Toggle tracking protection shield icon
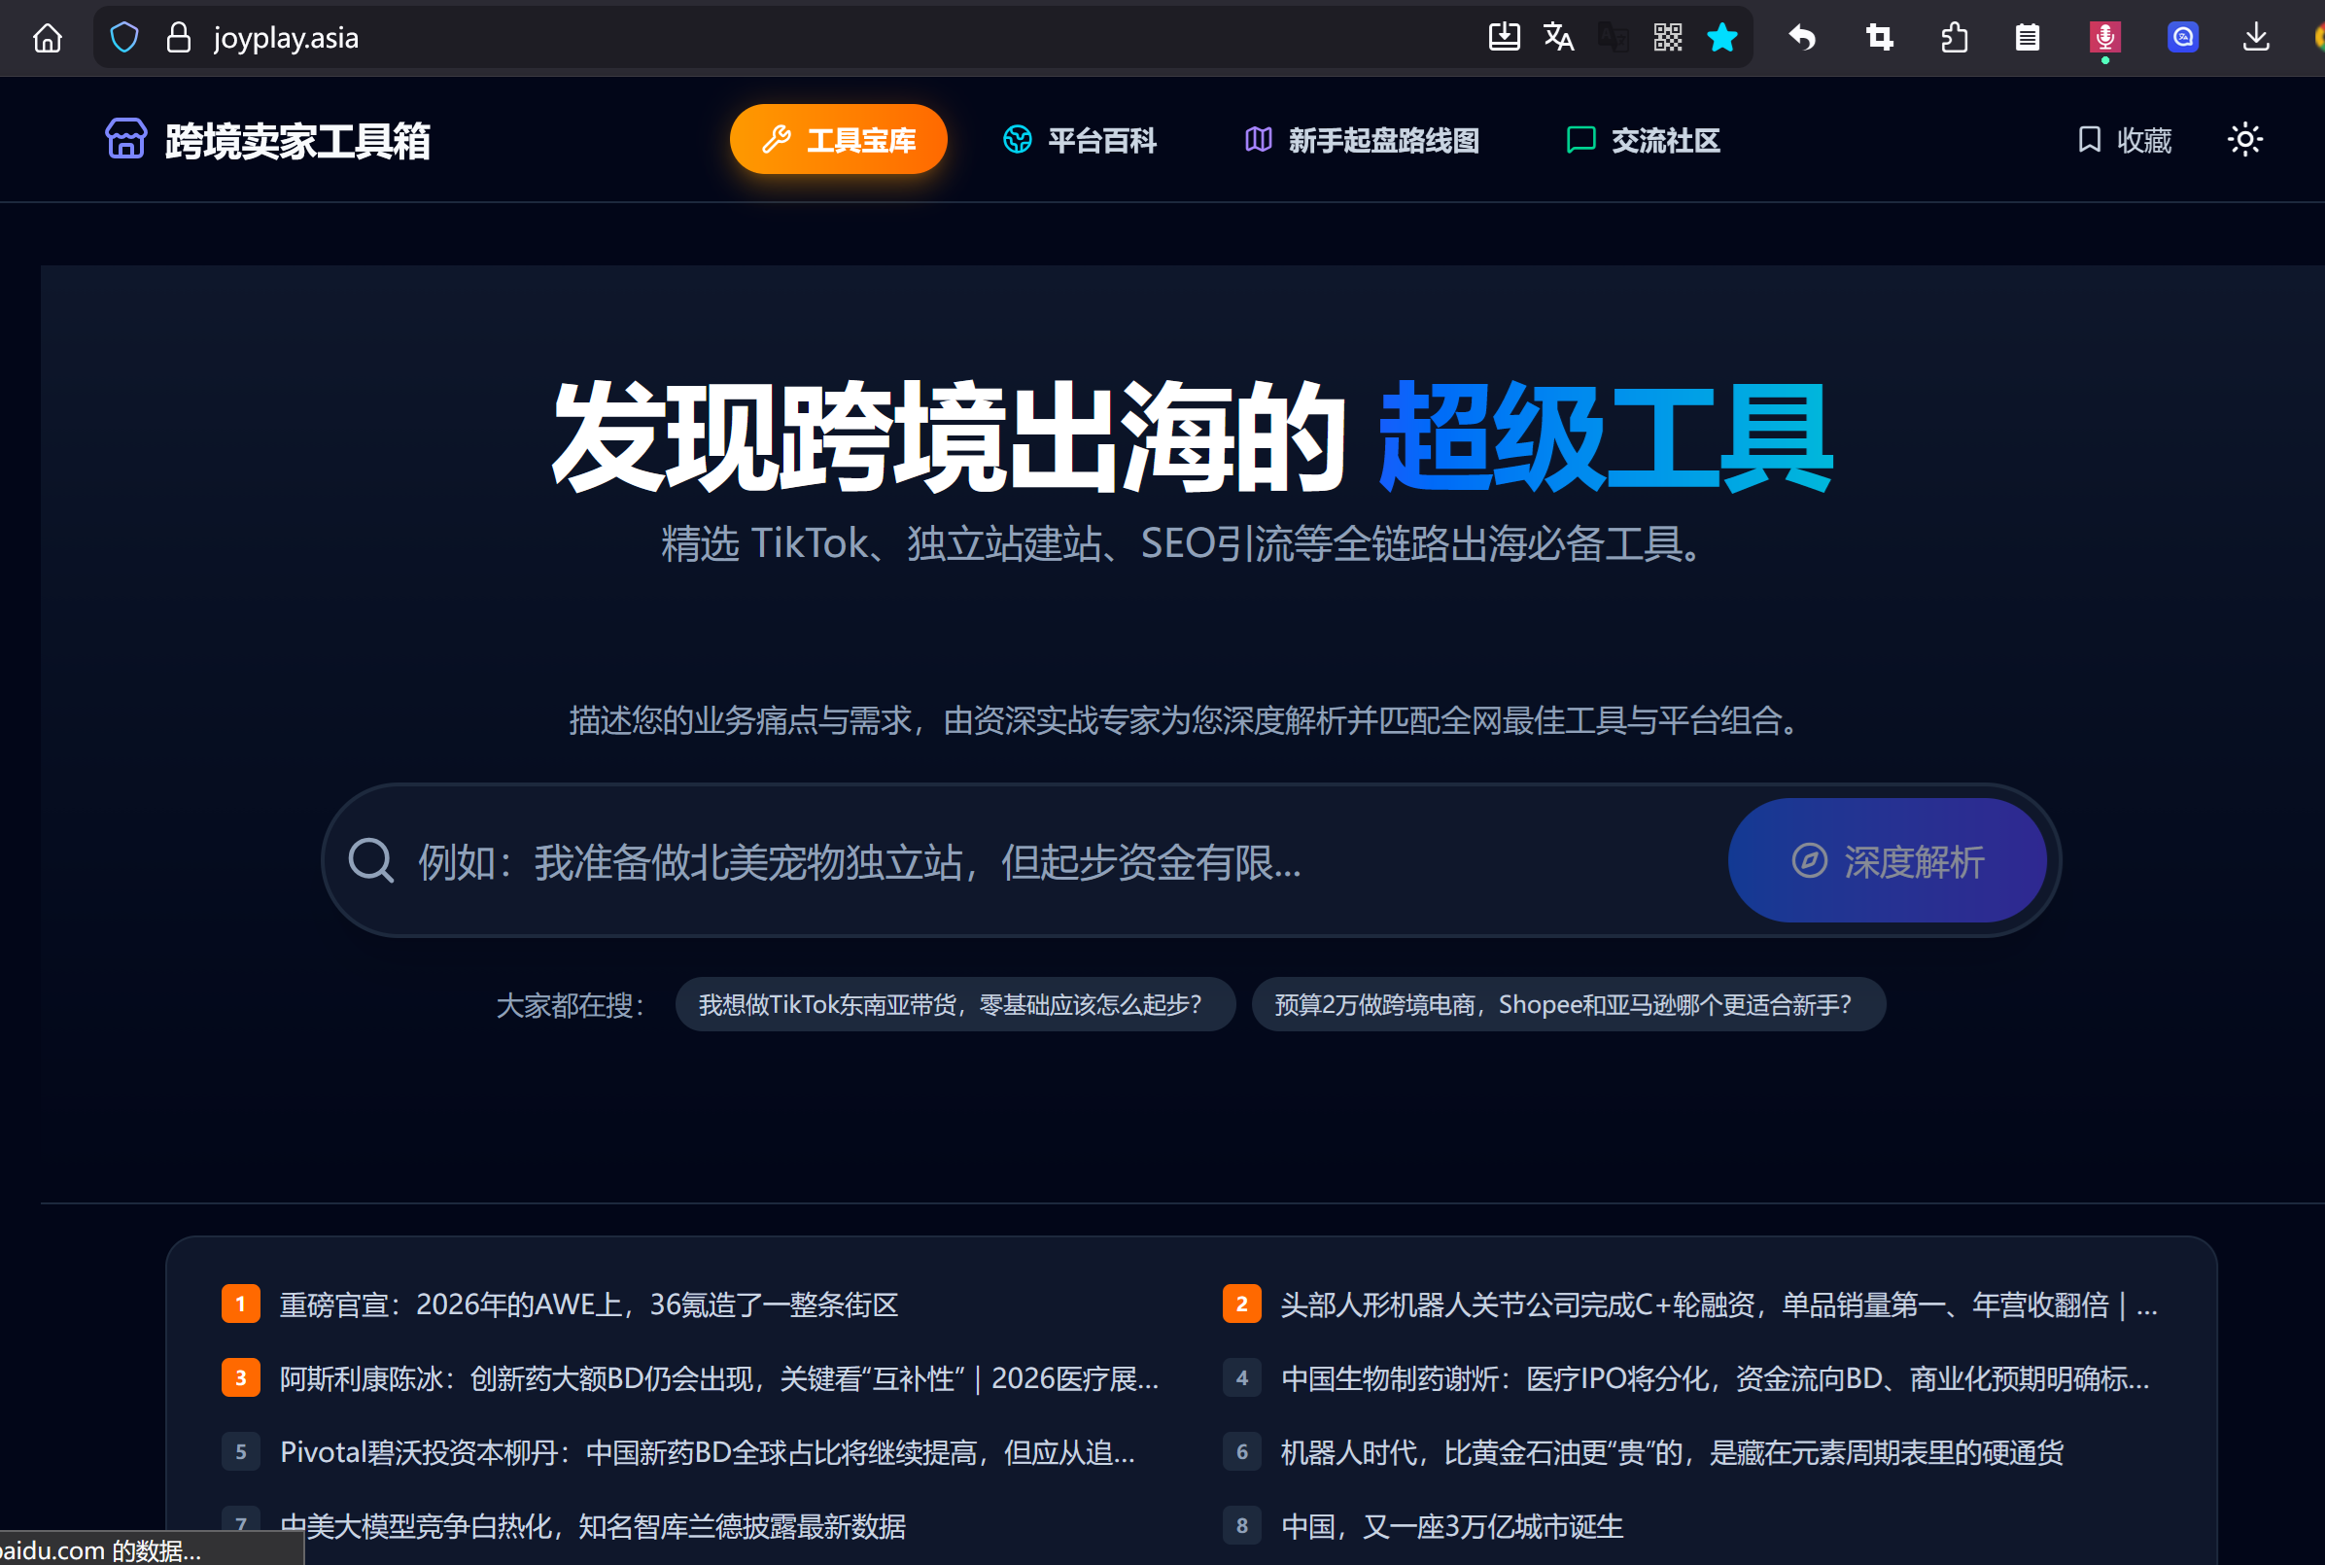2325x1565 pixels. 123,37
